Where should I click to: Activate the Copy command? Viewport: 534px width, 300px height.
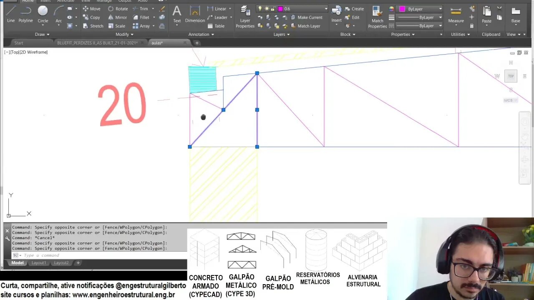pyautogui.click(x=91, y=17)
